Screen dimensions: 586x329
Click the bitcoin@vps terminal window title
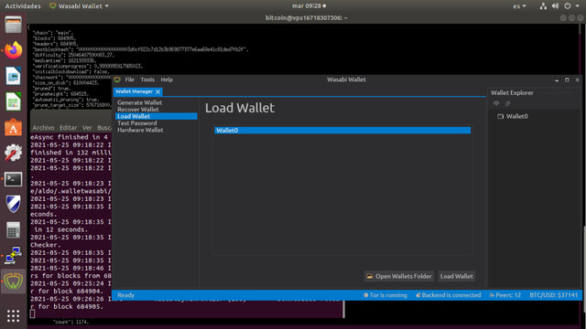tap(307, 18)
